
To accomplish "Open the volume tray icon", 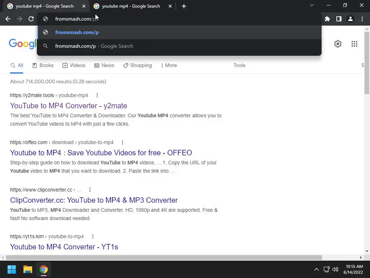I will (335, 269).
